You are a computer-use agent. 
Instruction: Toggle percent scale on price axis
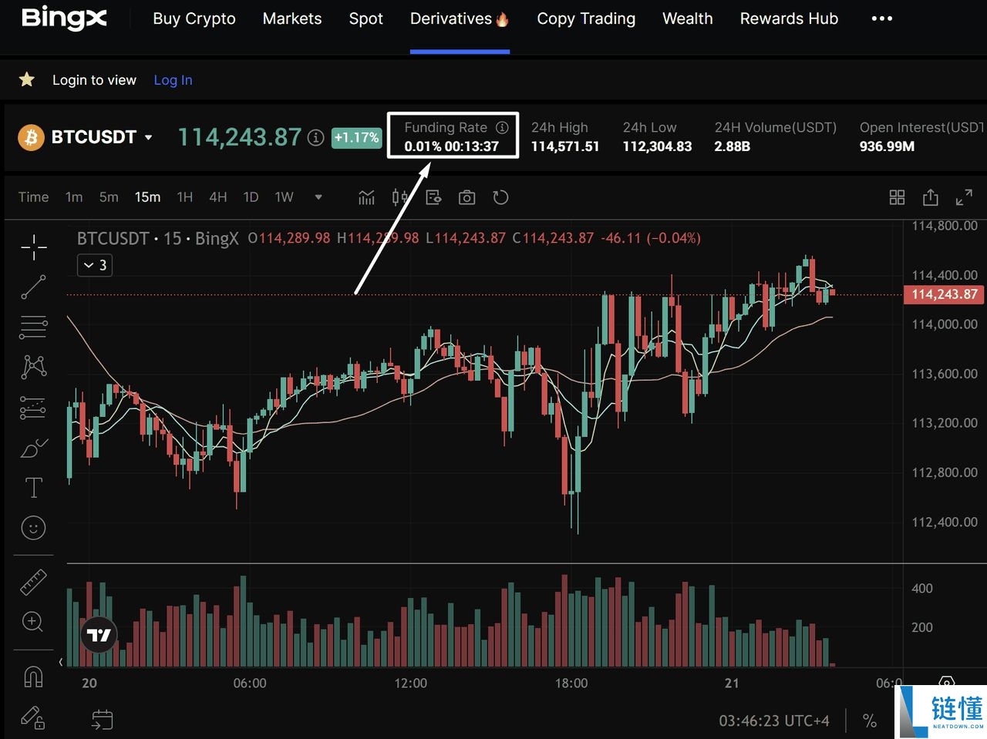(x=870, y=721)
